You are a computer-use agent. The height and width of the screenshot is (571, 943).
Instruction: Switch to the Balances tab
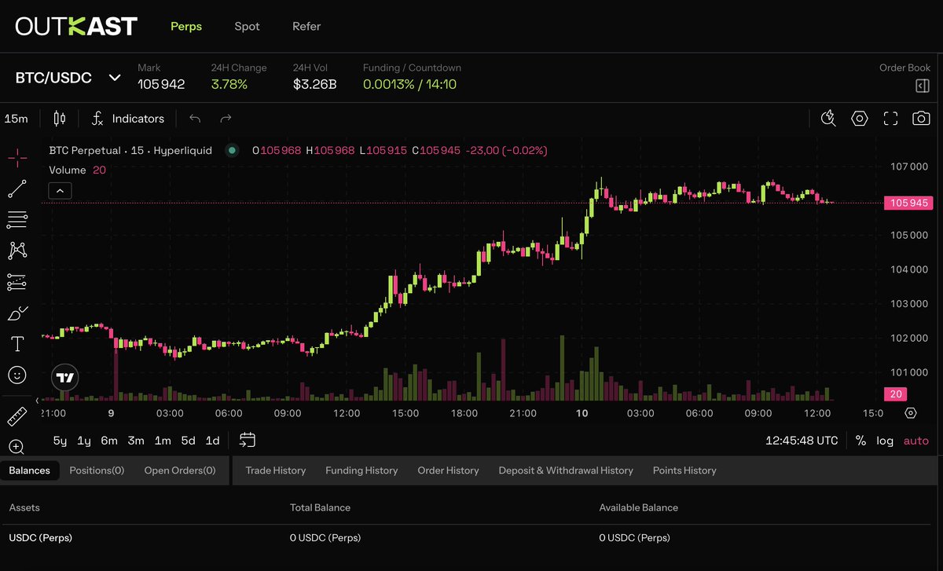[30, 470]
